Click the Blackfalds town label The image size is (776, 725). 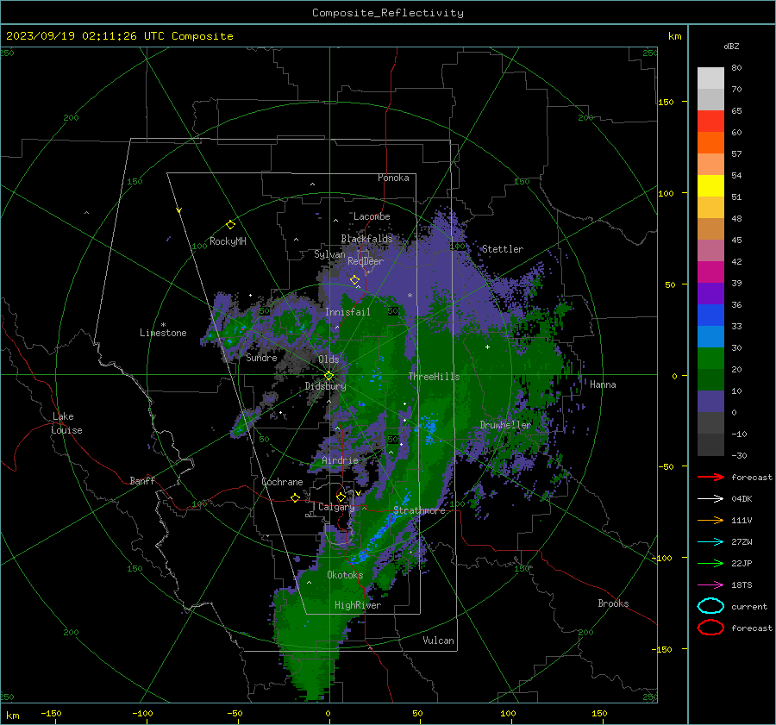point(366,239)
